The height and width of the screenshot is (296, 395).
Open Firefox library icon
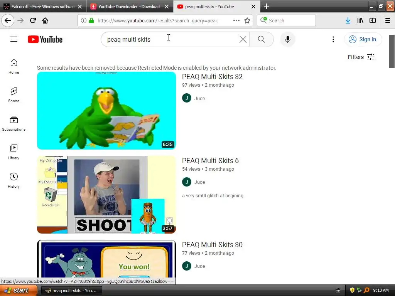click(x=360, y=20)
